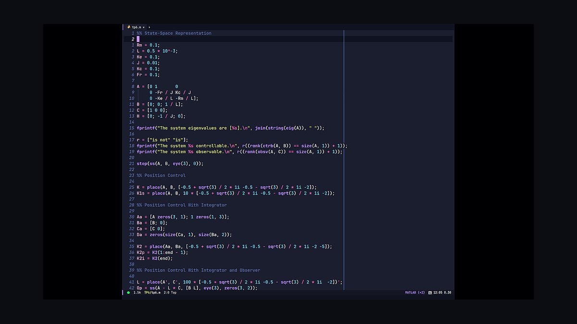577x324 pixels.
Task: Click the green status dot in the status bar
Action: [128, 292]
